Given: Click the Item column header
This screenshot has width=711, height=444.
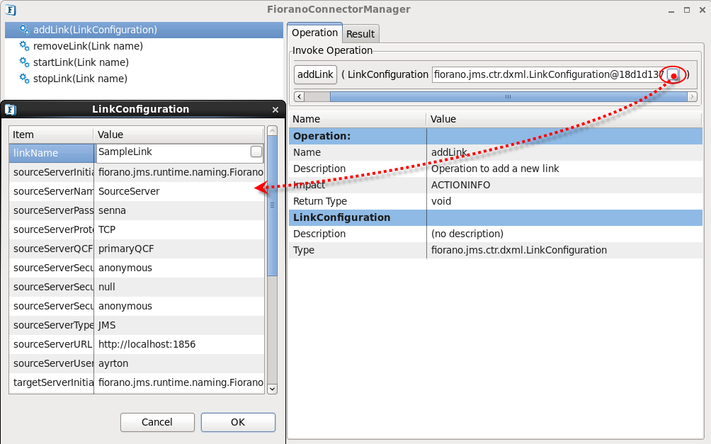Looking at the screenshot, I should coord(51,135).
